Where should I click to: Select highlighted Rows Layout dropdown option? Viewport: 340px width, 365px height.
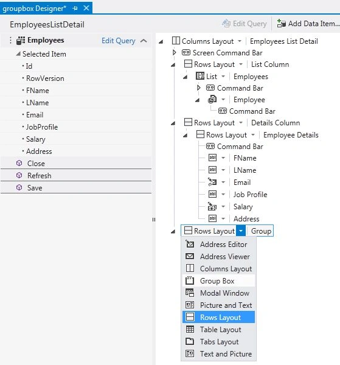tap(218, 317)
